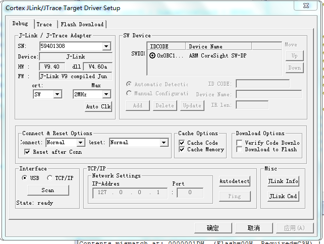Click the Port number field
The height and width of the screenshot is (244, 324).
click(x=190, y=193)
